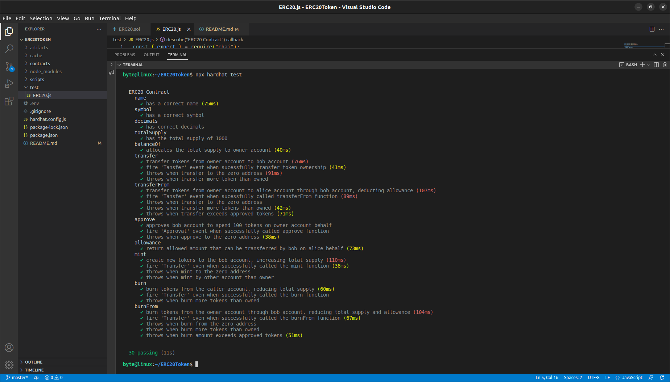Viewport: 670px width, 382px height.
Task: Switch to the PROBLEMS panel tab
Action: [125, 55]
